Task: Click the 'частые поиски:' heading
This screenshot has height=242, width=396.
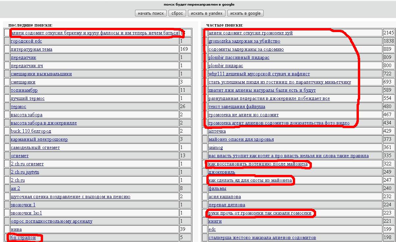Action: (x=225, y=25)
